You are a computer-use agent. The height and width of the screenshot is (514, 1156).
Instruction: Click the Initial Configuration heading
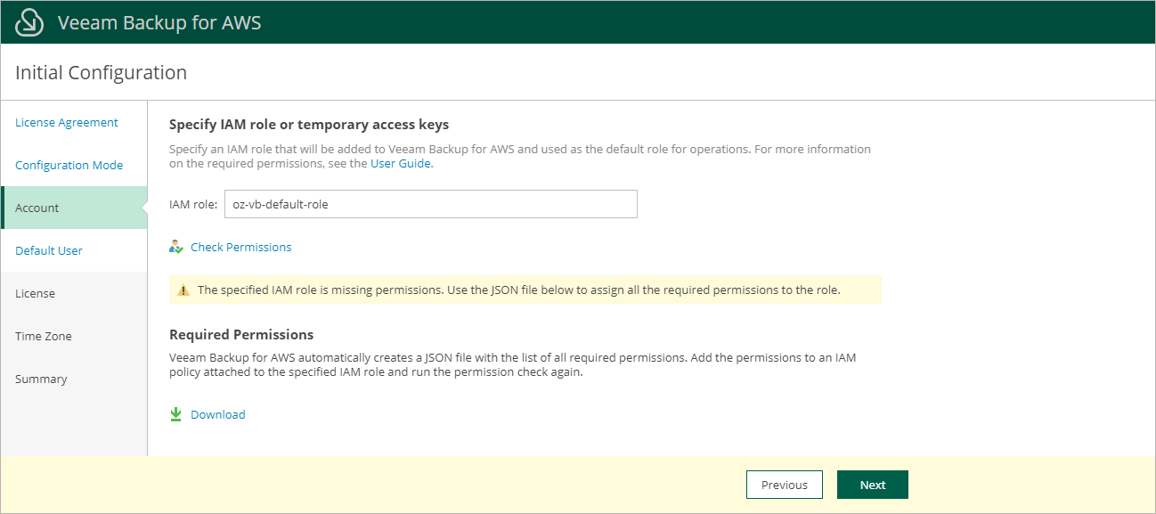pos(102,72)
